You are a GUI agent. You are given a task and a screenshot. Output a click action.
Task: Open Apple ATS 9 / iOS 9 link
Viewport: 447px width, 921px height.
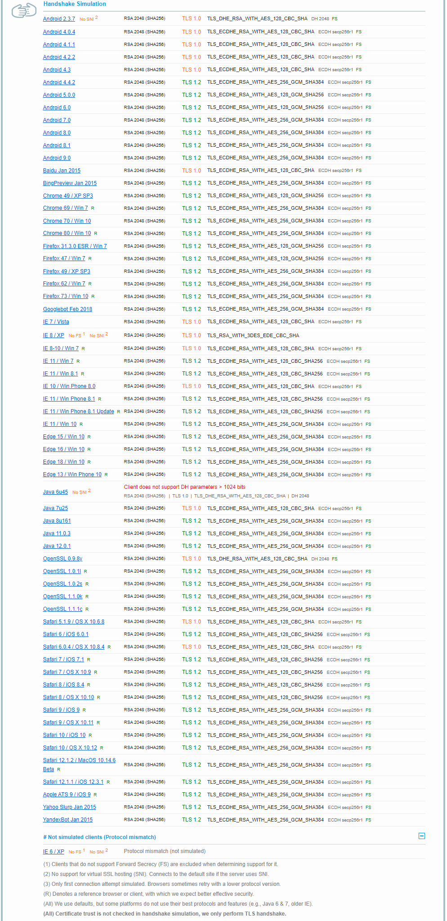(x=67, y=795)
